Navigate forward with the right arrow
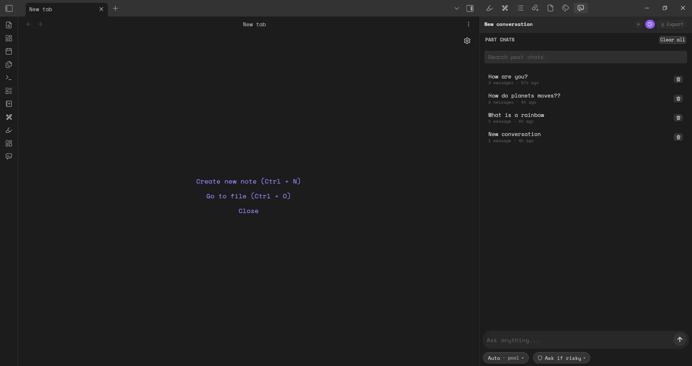 [40, 24]
